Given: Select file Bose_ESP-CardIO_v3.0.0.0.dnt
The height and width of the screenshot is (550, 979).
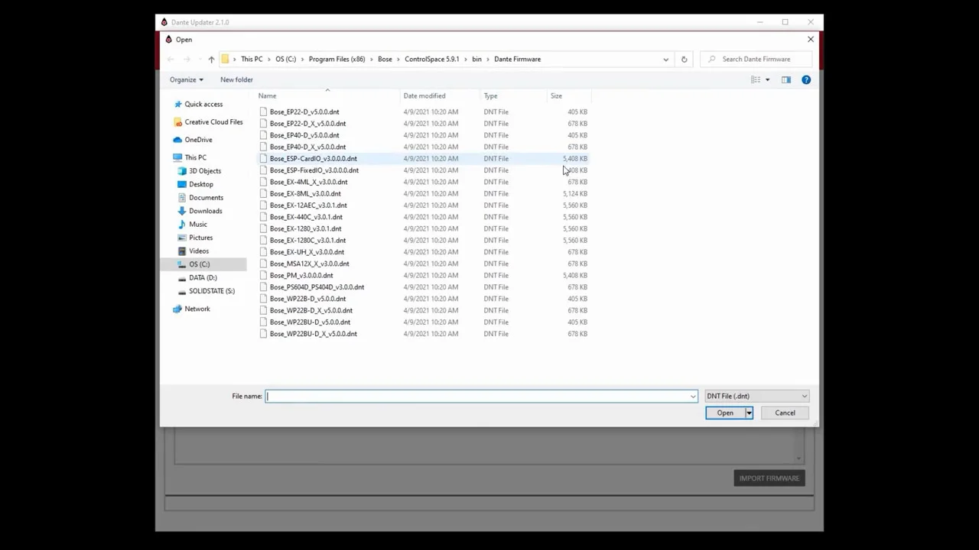Looking at the screenshot, I should (x=313, y=158).
